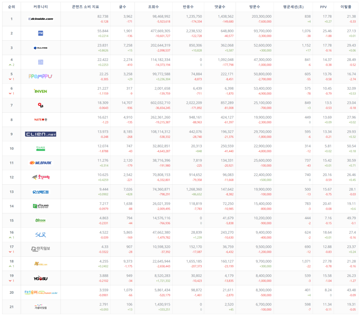Open the 82cook logo
The width and height of the screenshot is (361, 316).
pos(41,220)
